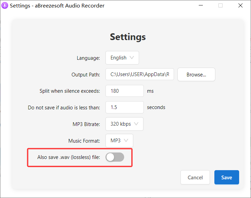This screenshot has height=198, width=251.
Task: Click the 'Output Path:' label
Action: 86,75
